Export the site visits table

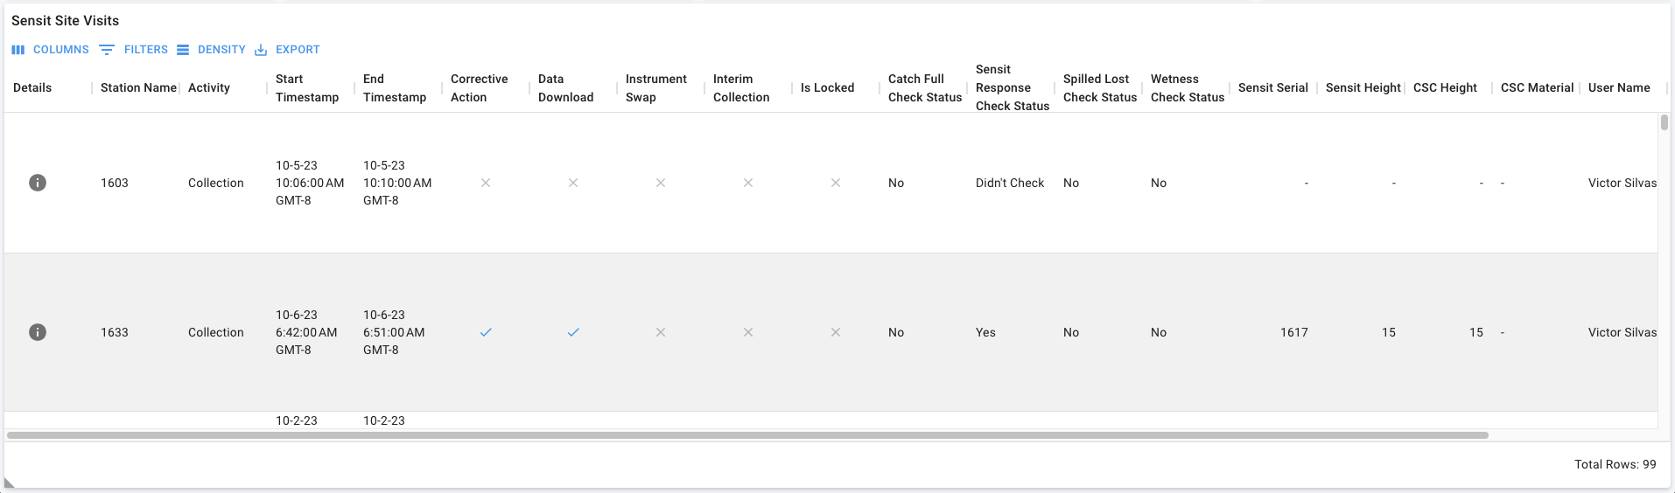[288, 50]
